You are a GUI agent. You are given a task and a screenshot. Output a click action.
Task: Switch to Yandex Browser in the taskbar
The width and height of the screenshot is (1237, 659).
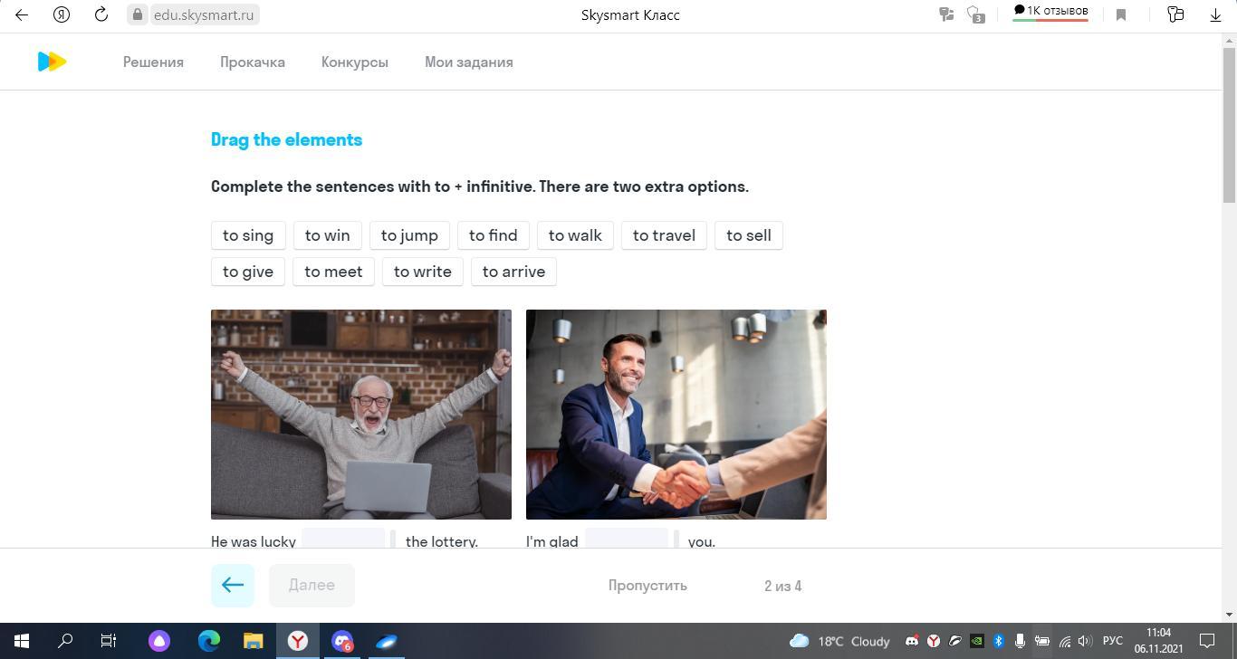(x=297, y=641)
